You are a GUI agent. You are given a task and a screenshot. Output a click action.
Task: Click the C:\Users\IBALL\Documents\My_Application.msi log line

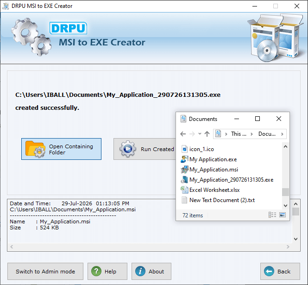tap(73, 209)
